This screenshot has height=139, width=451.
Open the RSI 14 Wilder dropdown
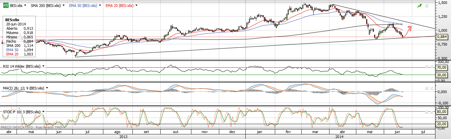43,66
